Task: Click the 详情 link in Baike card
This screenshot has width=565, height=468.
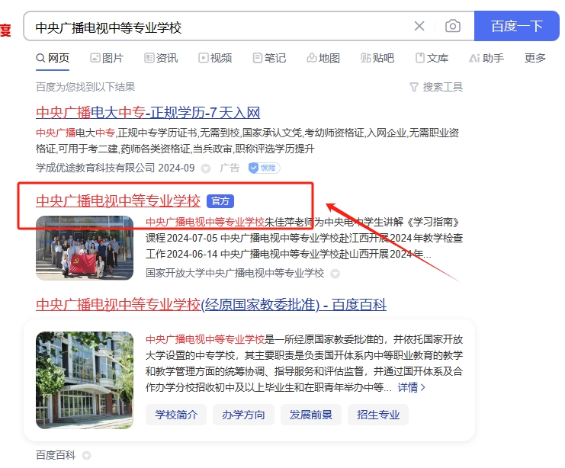Action: (412, 388)
